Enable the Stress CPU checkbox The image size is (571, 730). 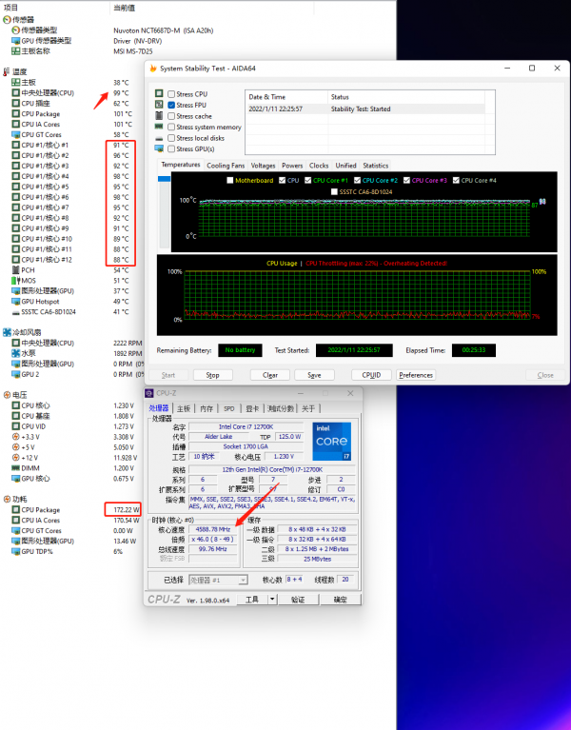[170, 94]
